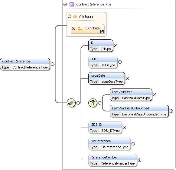Follow the IdAttribute reference arrow icon
This screenshot has width=176, height=170.
pos(102,32)
